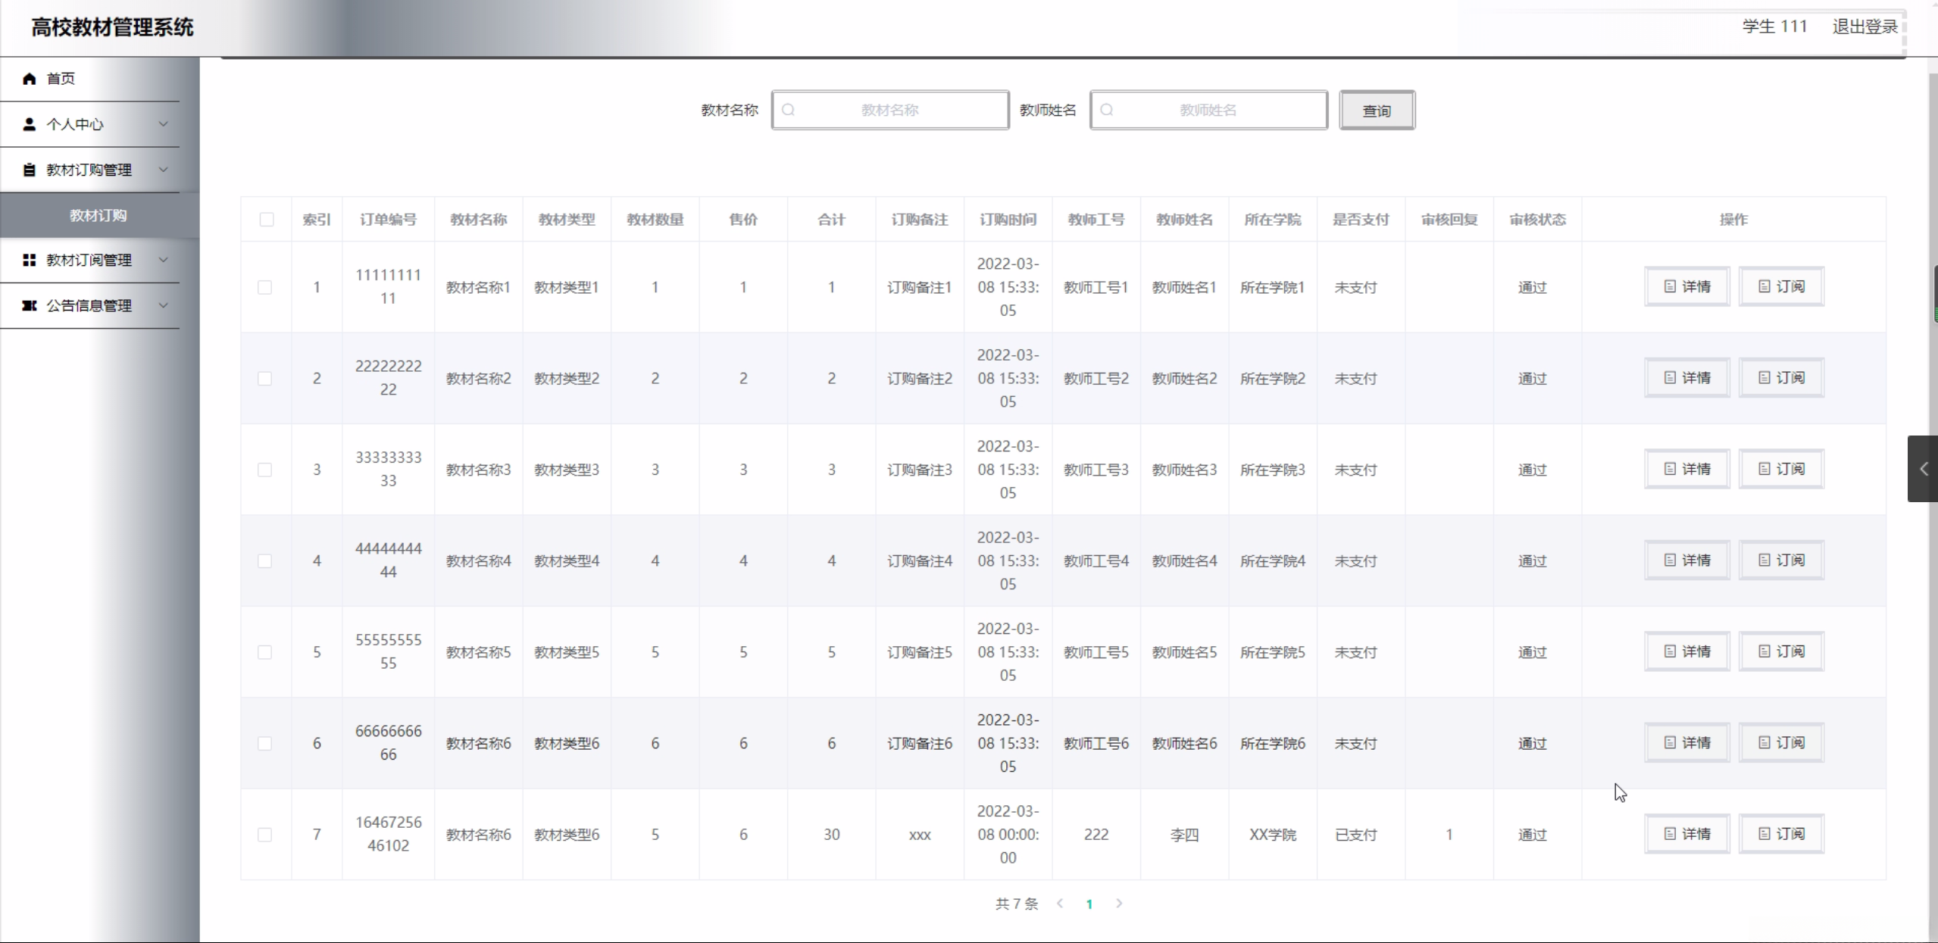1938x943 pixels.
Task: Click the grid icon for 教材订阅管理
Action: [x=30, y=261]
